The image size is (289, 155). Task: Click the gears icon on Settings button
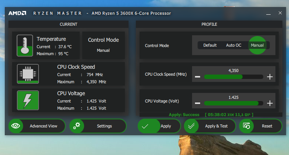pyautogui.click(x=76, y=126)
